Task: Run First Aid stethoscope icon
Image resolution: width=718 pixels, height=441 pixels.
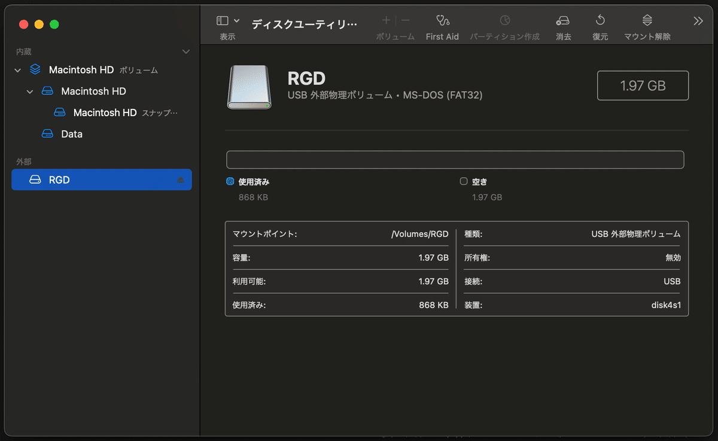Action: (442, 20)
